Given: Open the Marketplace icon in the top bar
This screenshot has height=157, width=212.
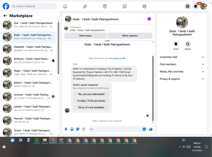Looking at the screenshot, I should 125,6.
